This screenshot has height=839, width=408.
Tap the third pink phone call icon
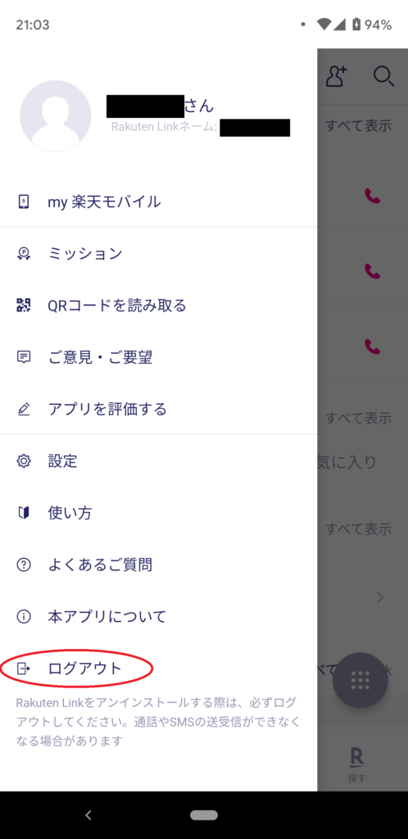click(373, 347)
